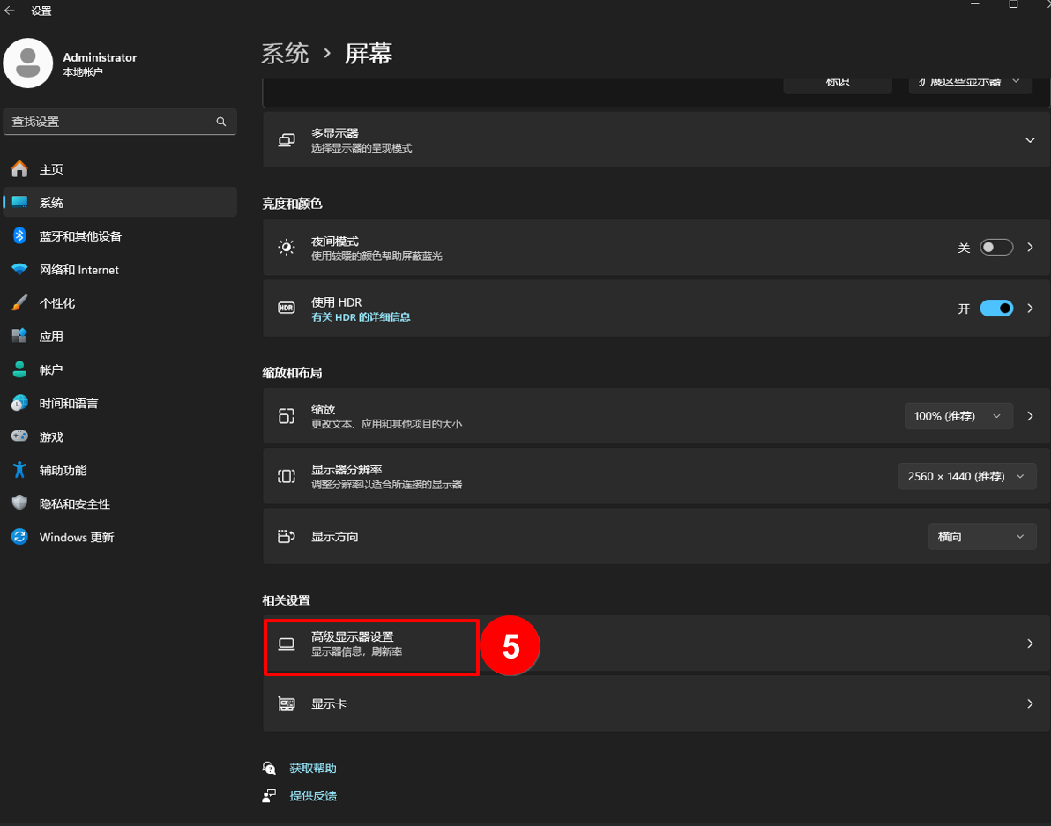Click the 查找设置 search field
This screenshot has height=826, width=1051.
pyautogui.click(x=110, y=122)
